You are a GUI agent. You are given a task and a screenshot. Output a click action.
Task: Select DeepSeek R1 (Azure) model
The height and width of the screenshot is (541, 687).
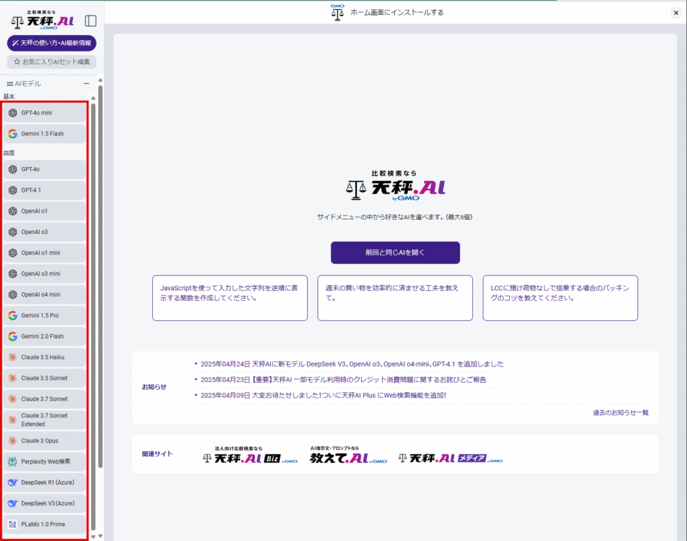coord(45,483)
